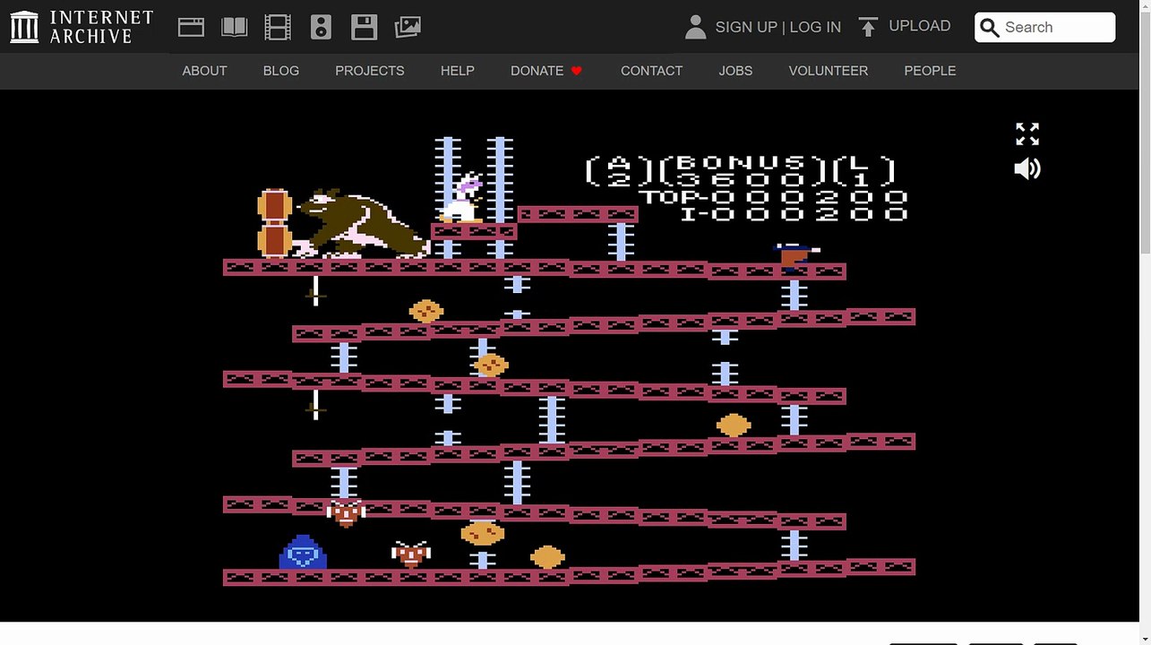The height and width of the screenshot is (645, 1151).
Task: Click the UPLOAD link text
Action: coord(920,26)
